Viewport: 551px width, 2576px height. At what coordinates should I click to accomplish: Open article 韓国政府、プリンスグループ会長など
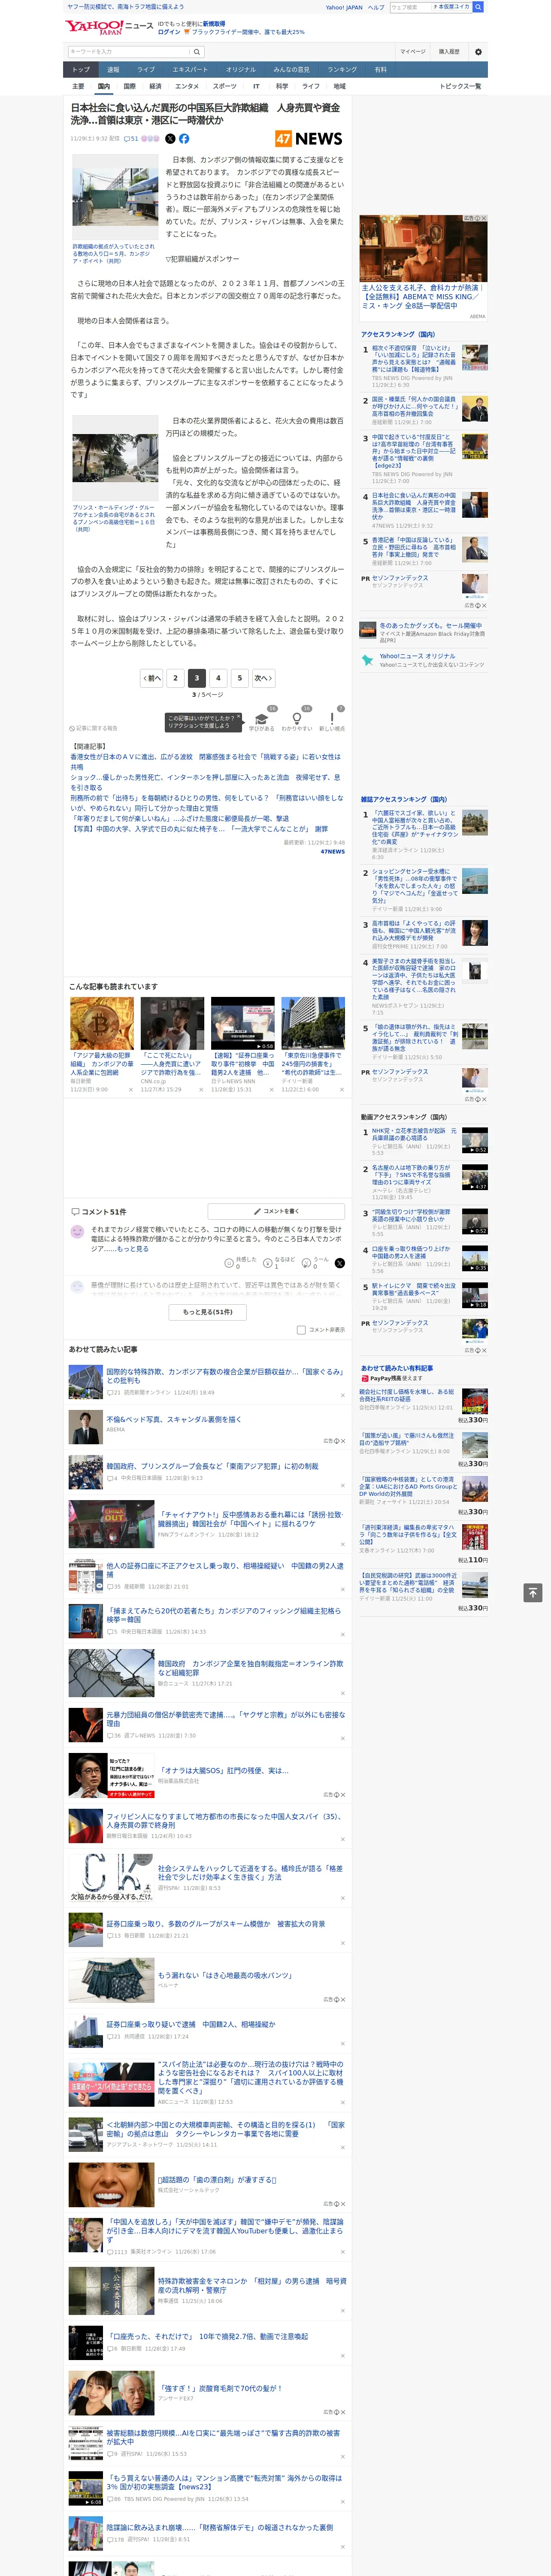tap(212, 1466)
